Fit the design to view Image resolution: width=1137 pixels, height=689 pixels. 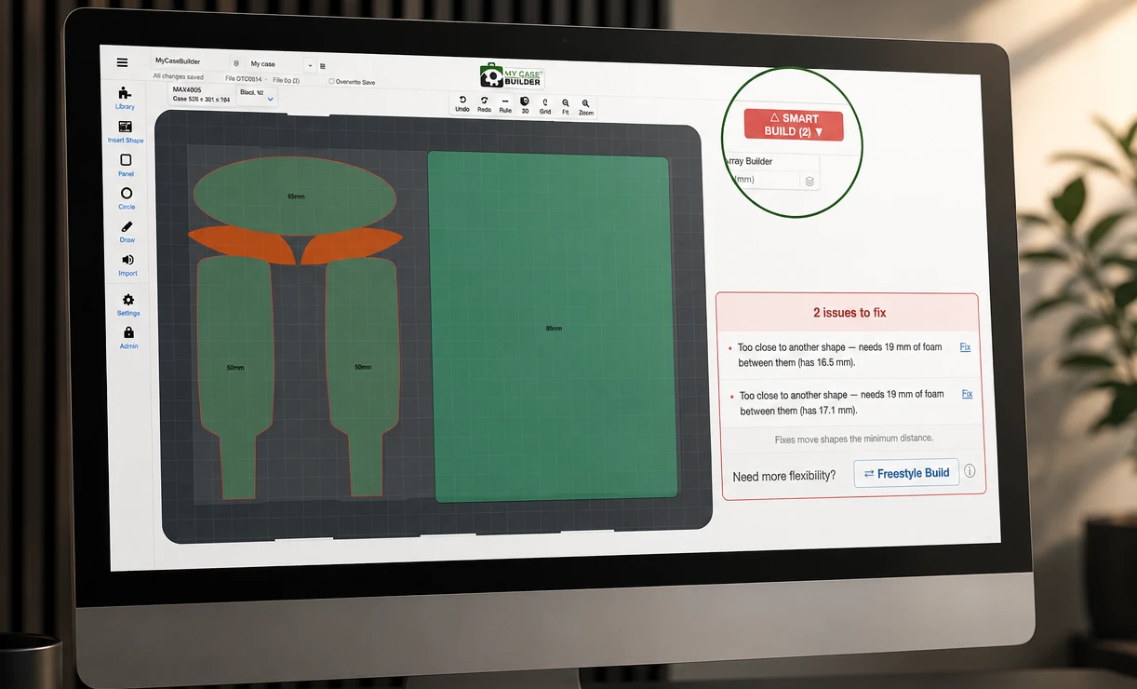[565, 107]
